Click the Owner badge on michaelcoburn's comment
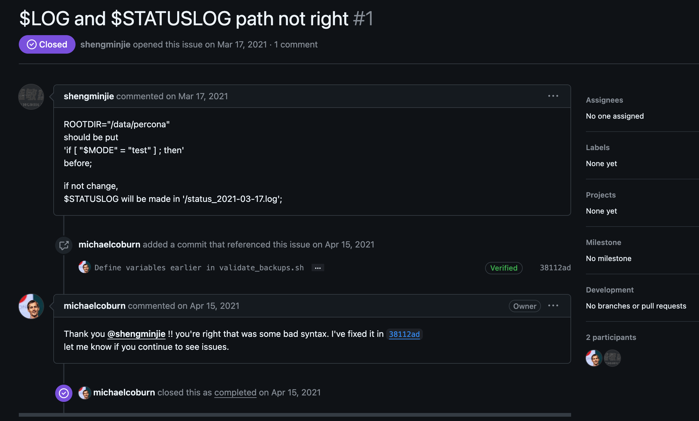 [x=525, y=306]
